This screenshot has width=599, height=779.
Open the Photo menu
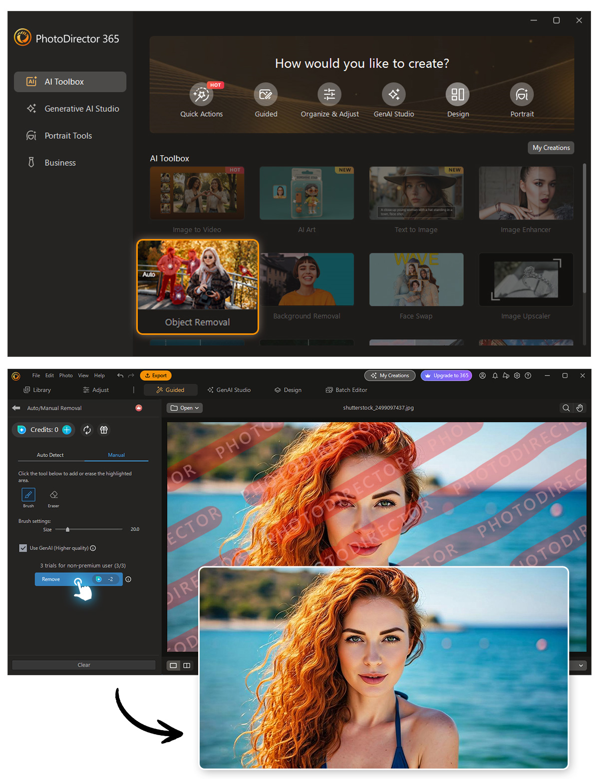[x=65, y=375]
